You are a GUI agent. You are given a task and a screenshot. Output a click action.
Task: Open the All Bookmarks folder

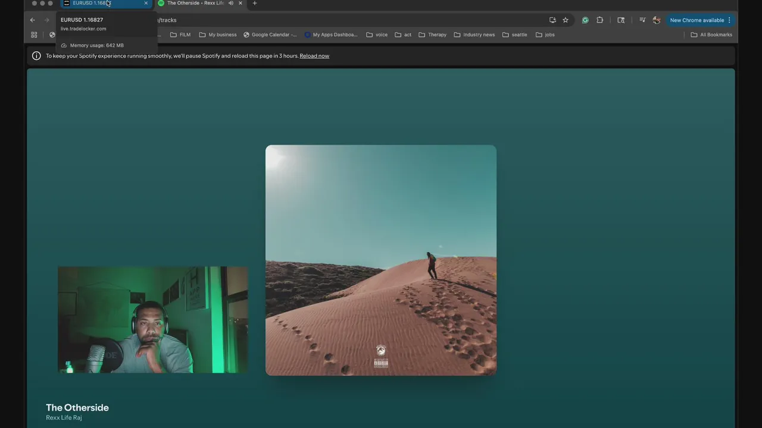711,34
